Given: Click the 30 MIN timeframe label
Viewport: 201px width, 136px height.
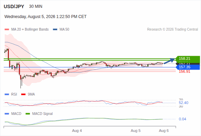Looking at the screenshot, I should pos(36,6).
